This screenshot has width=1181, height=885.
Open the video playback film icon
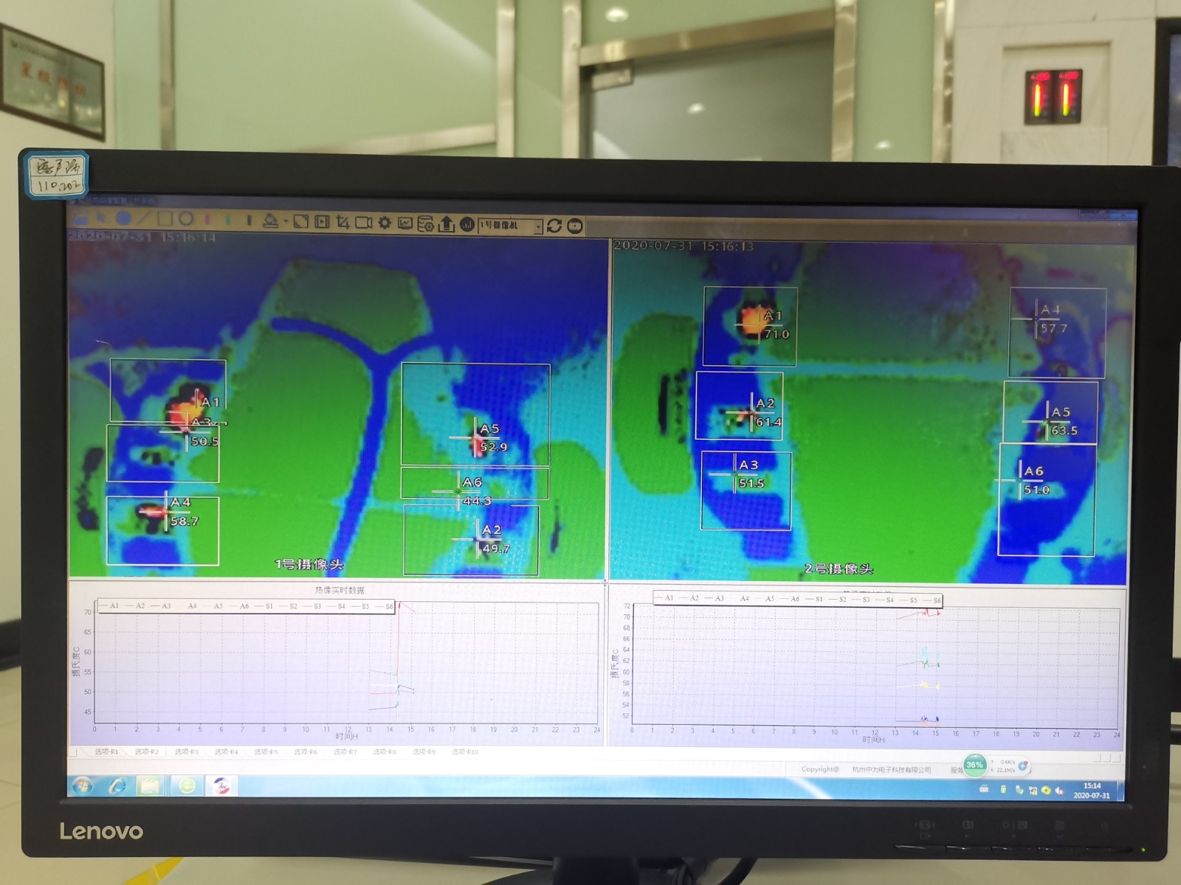pyautogui.click(x=322, y=221)
